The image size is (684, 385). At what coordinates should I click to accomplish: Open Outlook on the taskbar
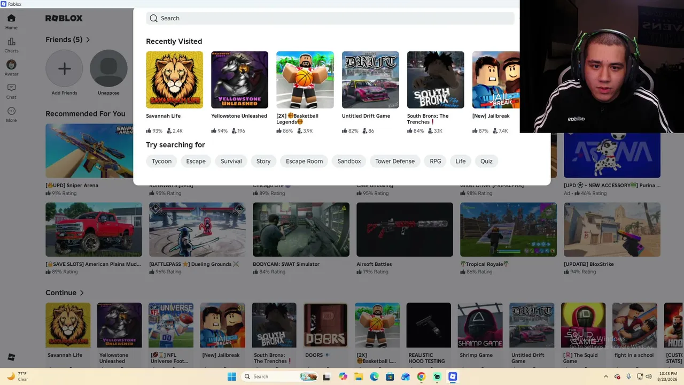(x=406, y=376)
